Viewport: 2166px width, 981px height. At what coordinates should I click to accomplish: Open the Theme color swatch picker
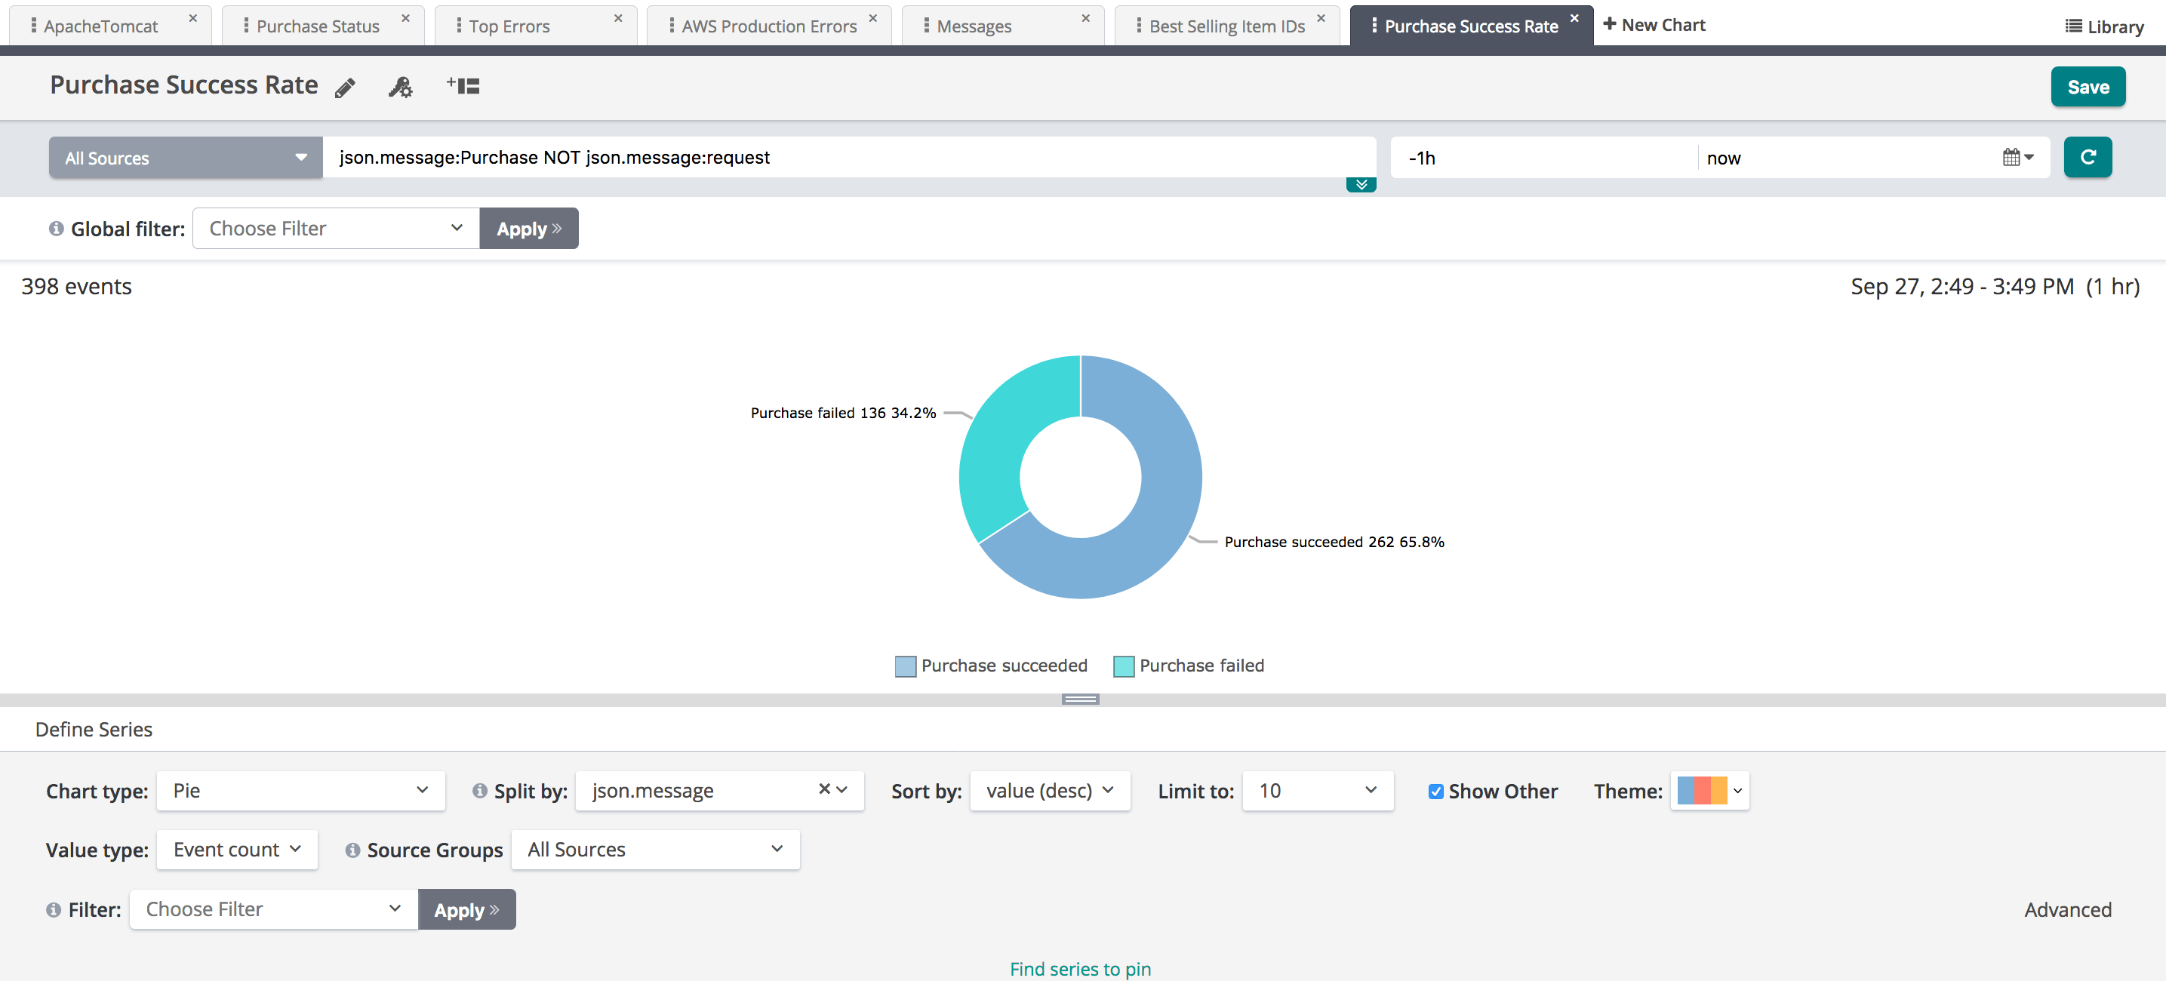pyautogui.click(x=1709, y=791)
